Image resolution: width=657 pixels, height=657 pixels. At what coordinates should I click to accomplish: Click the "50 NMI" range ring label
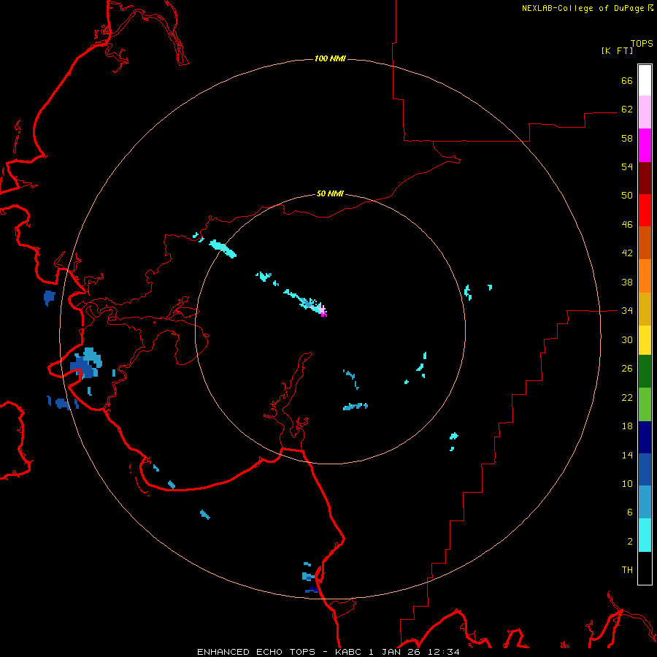pos(330,193)
